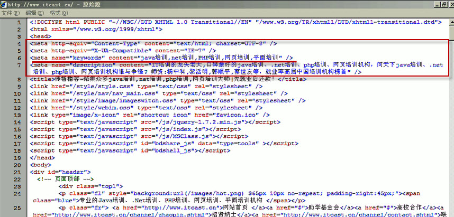Image resolution: width=454 pixels, height=217 pixels.
Task: Click the <div class="top1"> line
Action: coord(90,186)
